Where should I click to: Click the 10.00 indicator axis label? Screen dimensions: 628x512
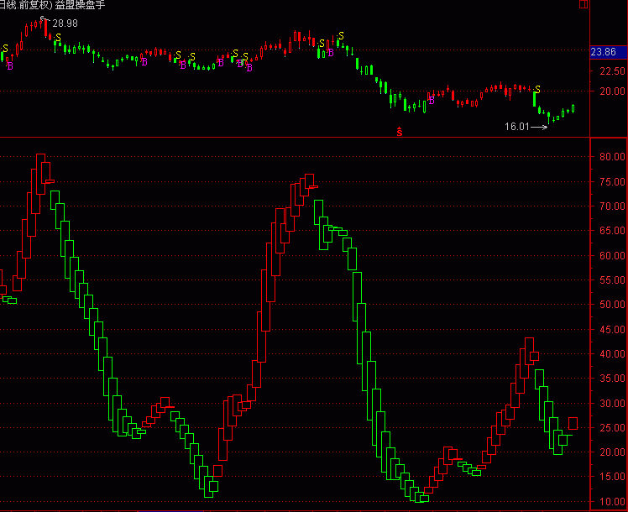click(612, 502)
